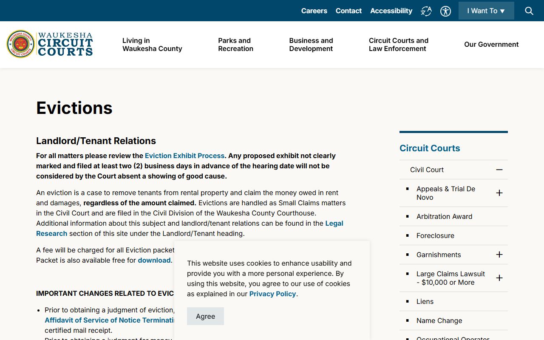Click the eviction packet download link
544x340 pixels.
coord(154,261)
